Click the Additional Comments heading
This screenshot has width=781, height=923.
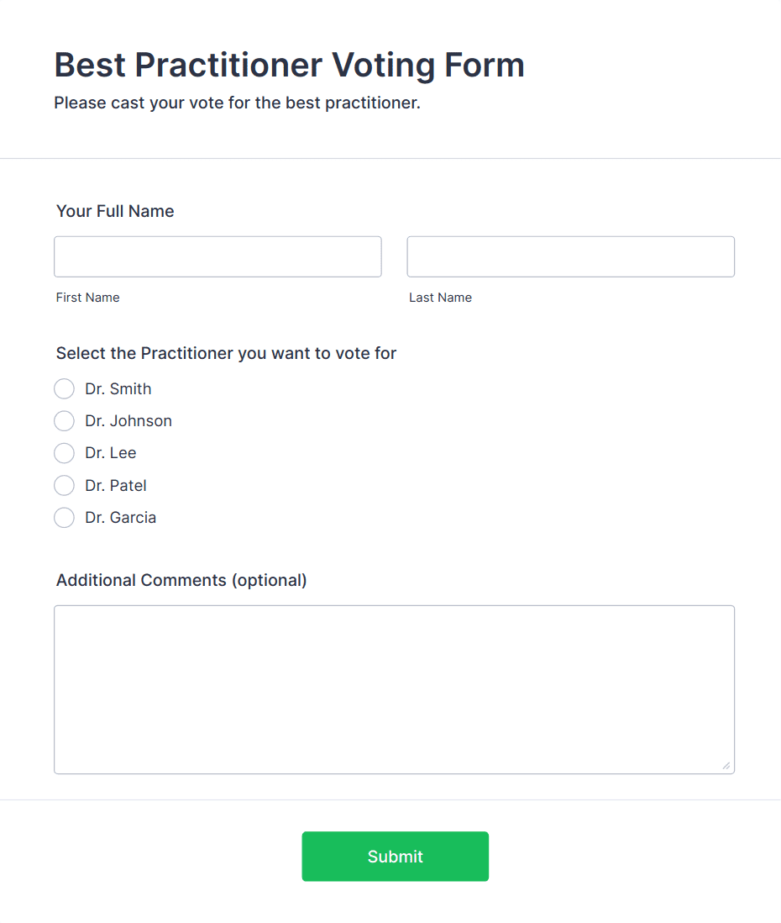click(181, 580)
